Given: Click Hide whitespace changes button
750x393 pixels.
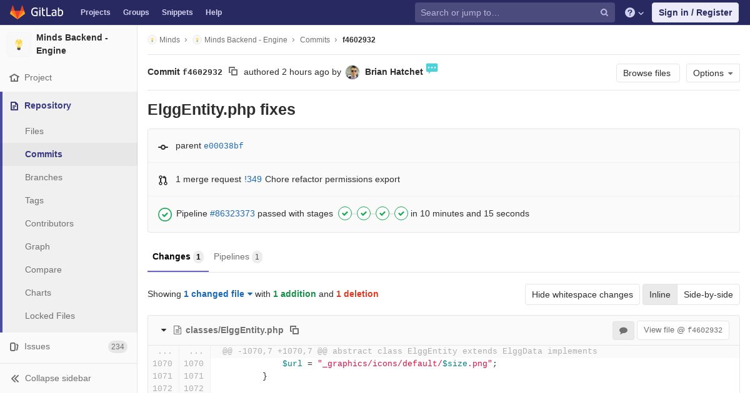Looking at the screenshot, I should [582, 294].
